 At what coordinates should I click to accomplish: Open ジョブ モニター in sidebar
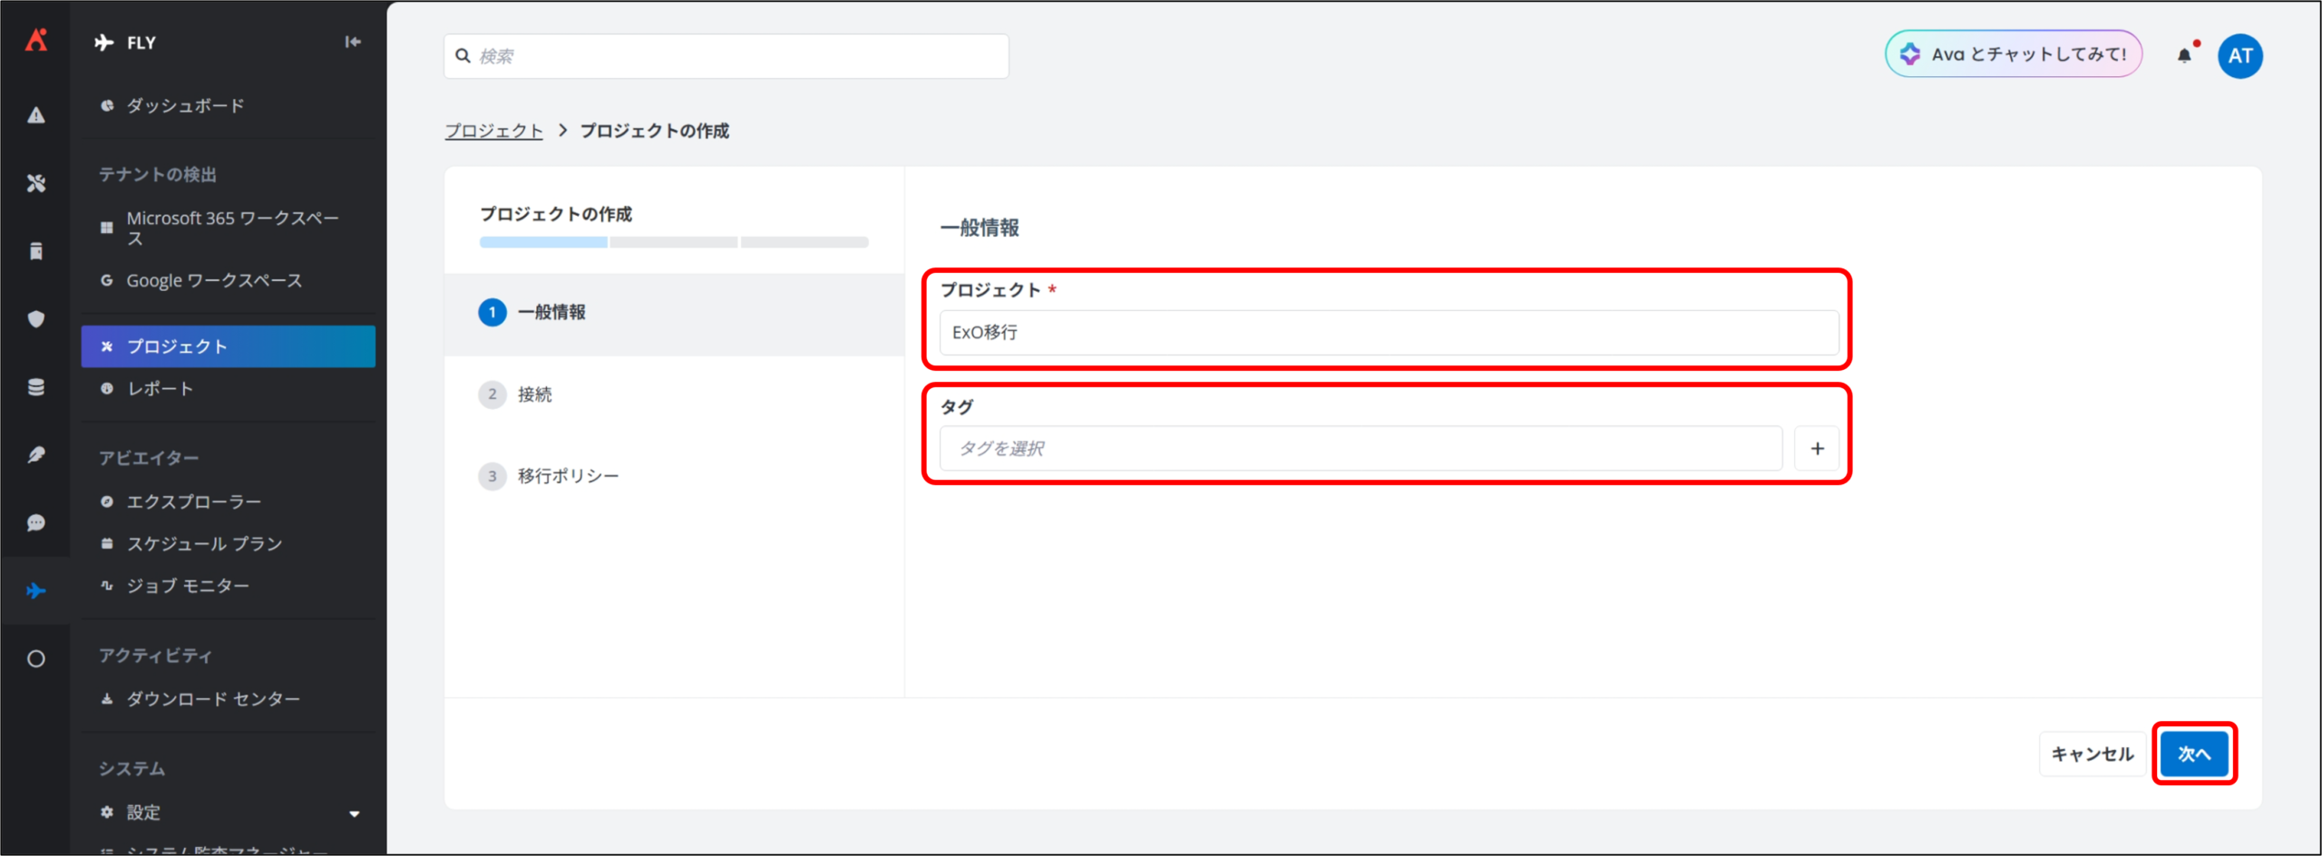188,586
